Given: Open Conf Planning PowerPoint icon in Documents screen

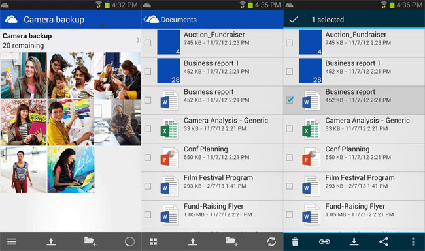Looking at the screenshot, I should pos(169,158).
